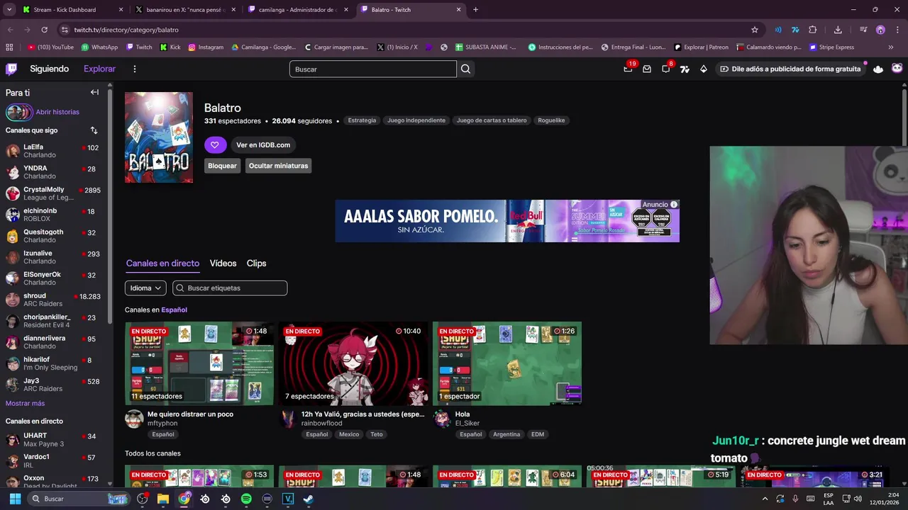Viewport: 908px width, 510px height.
Task: Click the Bloquear button
Action: click(222, 166)
